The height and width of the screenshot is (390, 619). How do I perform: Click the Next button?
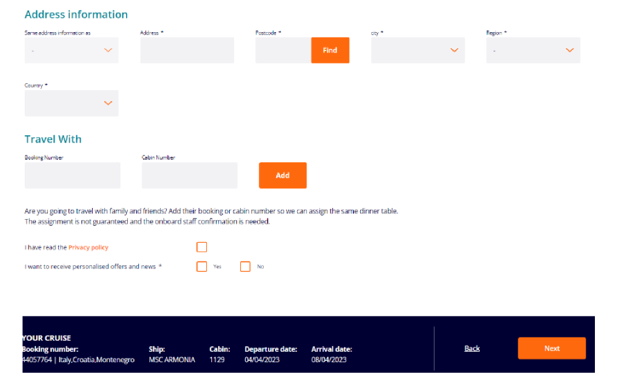pyautogui.click(x=552, y=349)
